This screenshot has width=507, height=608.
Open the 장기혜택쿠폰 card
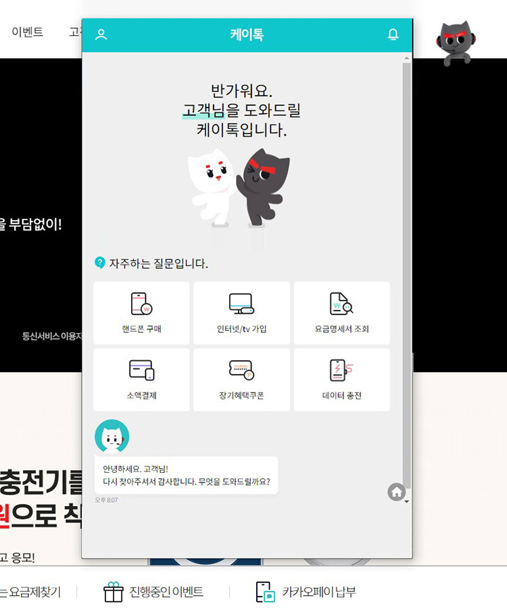point(241,380)
